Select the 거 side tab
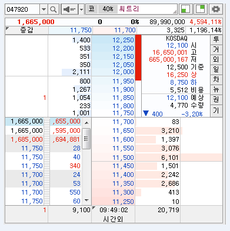Screen dimensions: 230x231 point(216,50)
